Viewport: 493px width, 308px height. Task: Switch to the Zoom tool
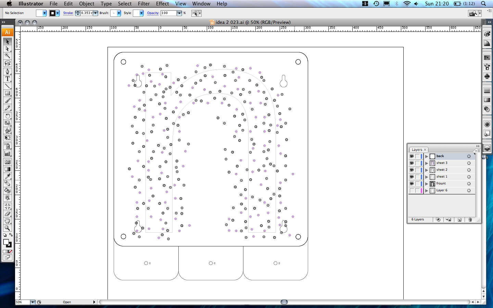[x=8, y=228]
